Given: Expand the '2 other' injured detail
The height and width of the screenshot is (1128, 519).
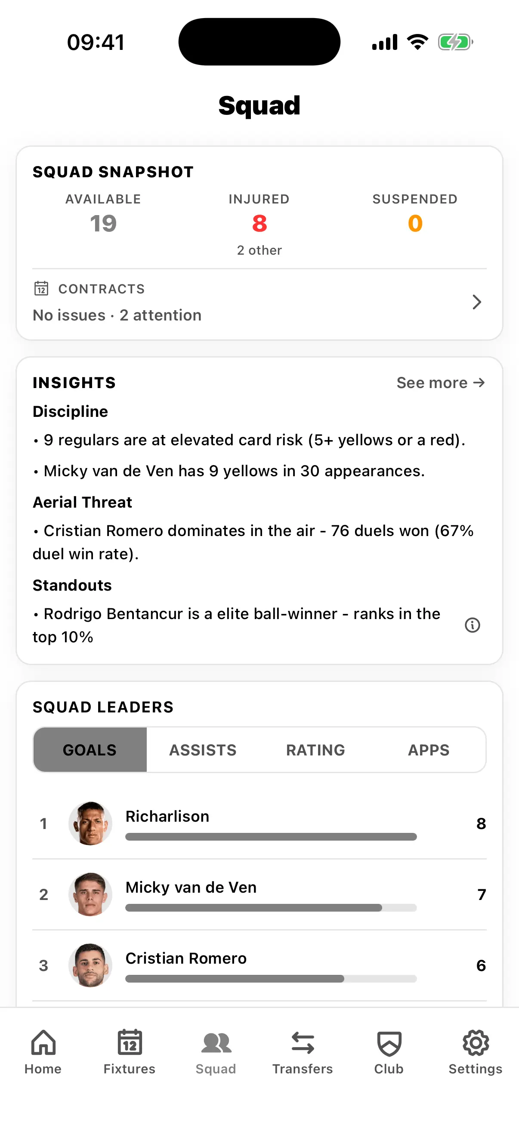Looking at the screenshot, I should click(x=259, y=250).
